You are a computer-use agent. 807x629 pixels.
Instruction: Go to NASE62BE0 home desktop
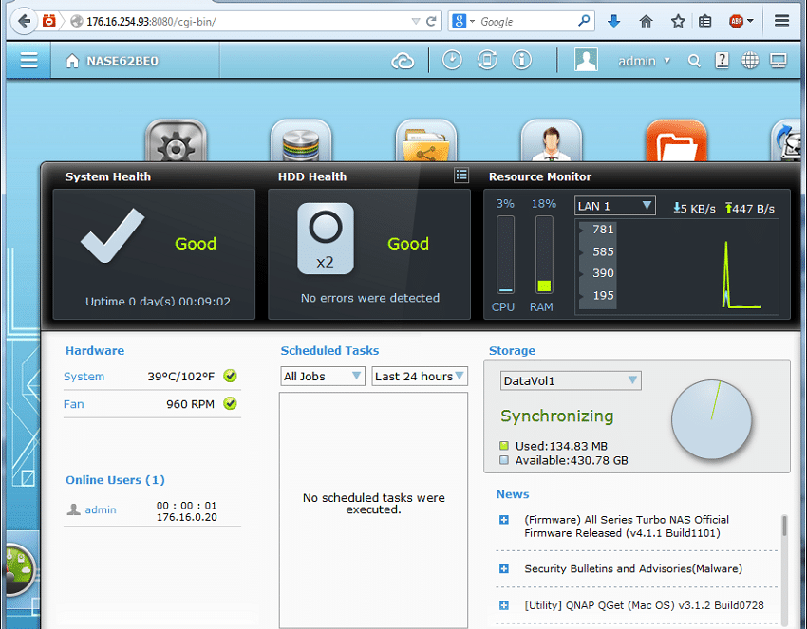pyautogui.click(x=112, y=61)
